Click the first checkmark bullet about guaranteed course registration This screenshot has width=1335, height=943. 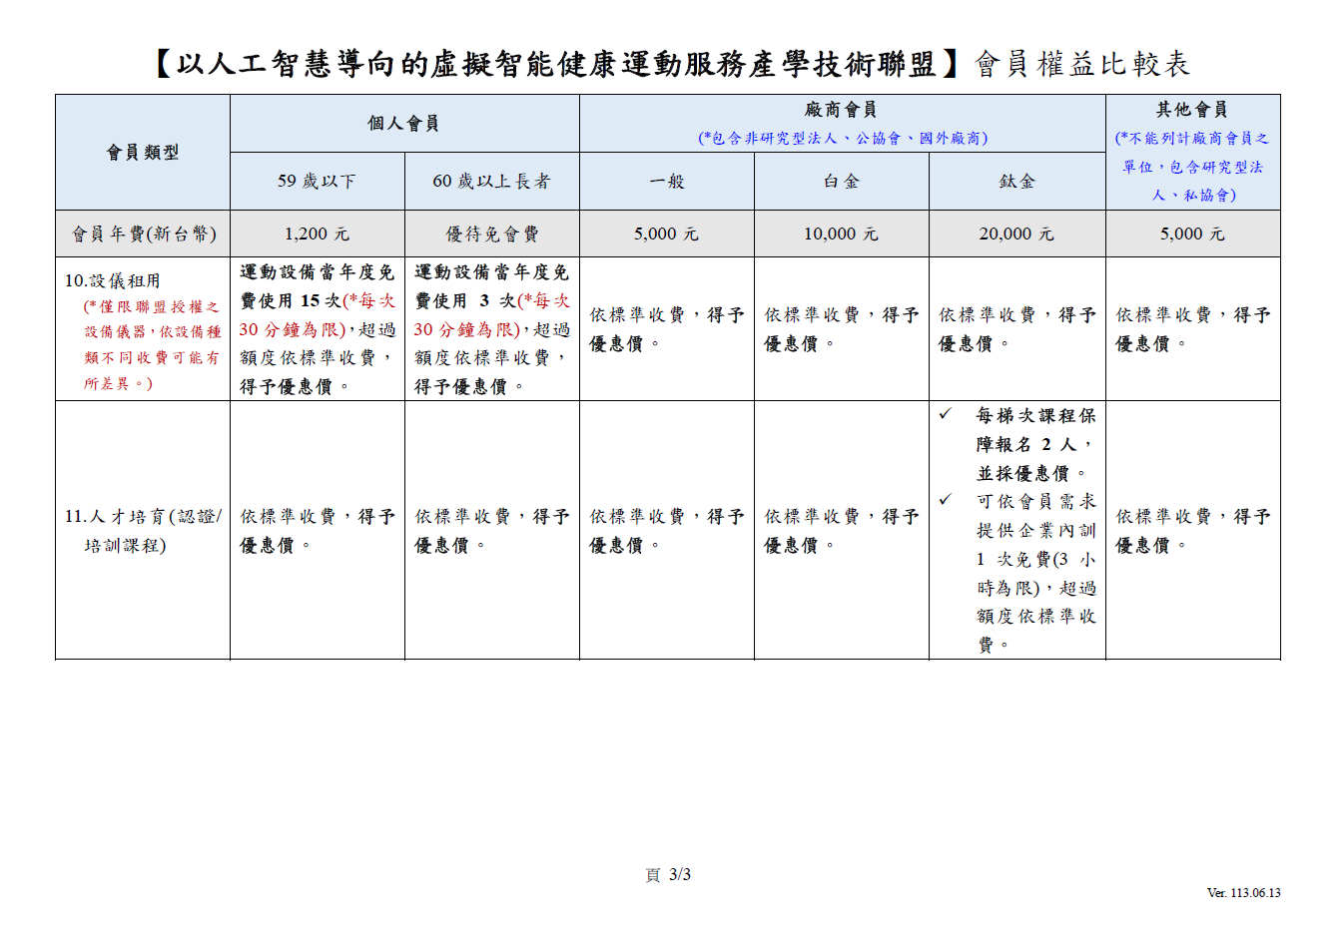coord(945,415)
